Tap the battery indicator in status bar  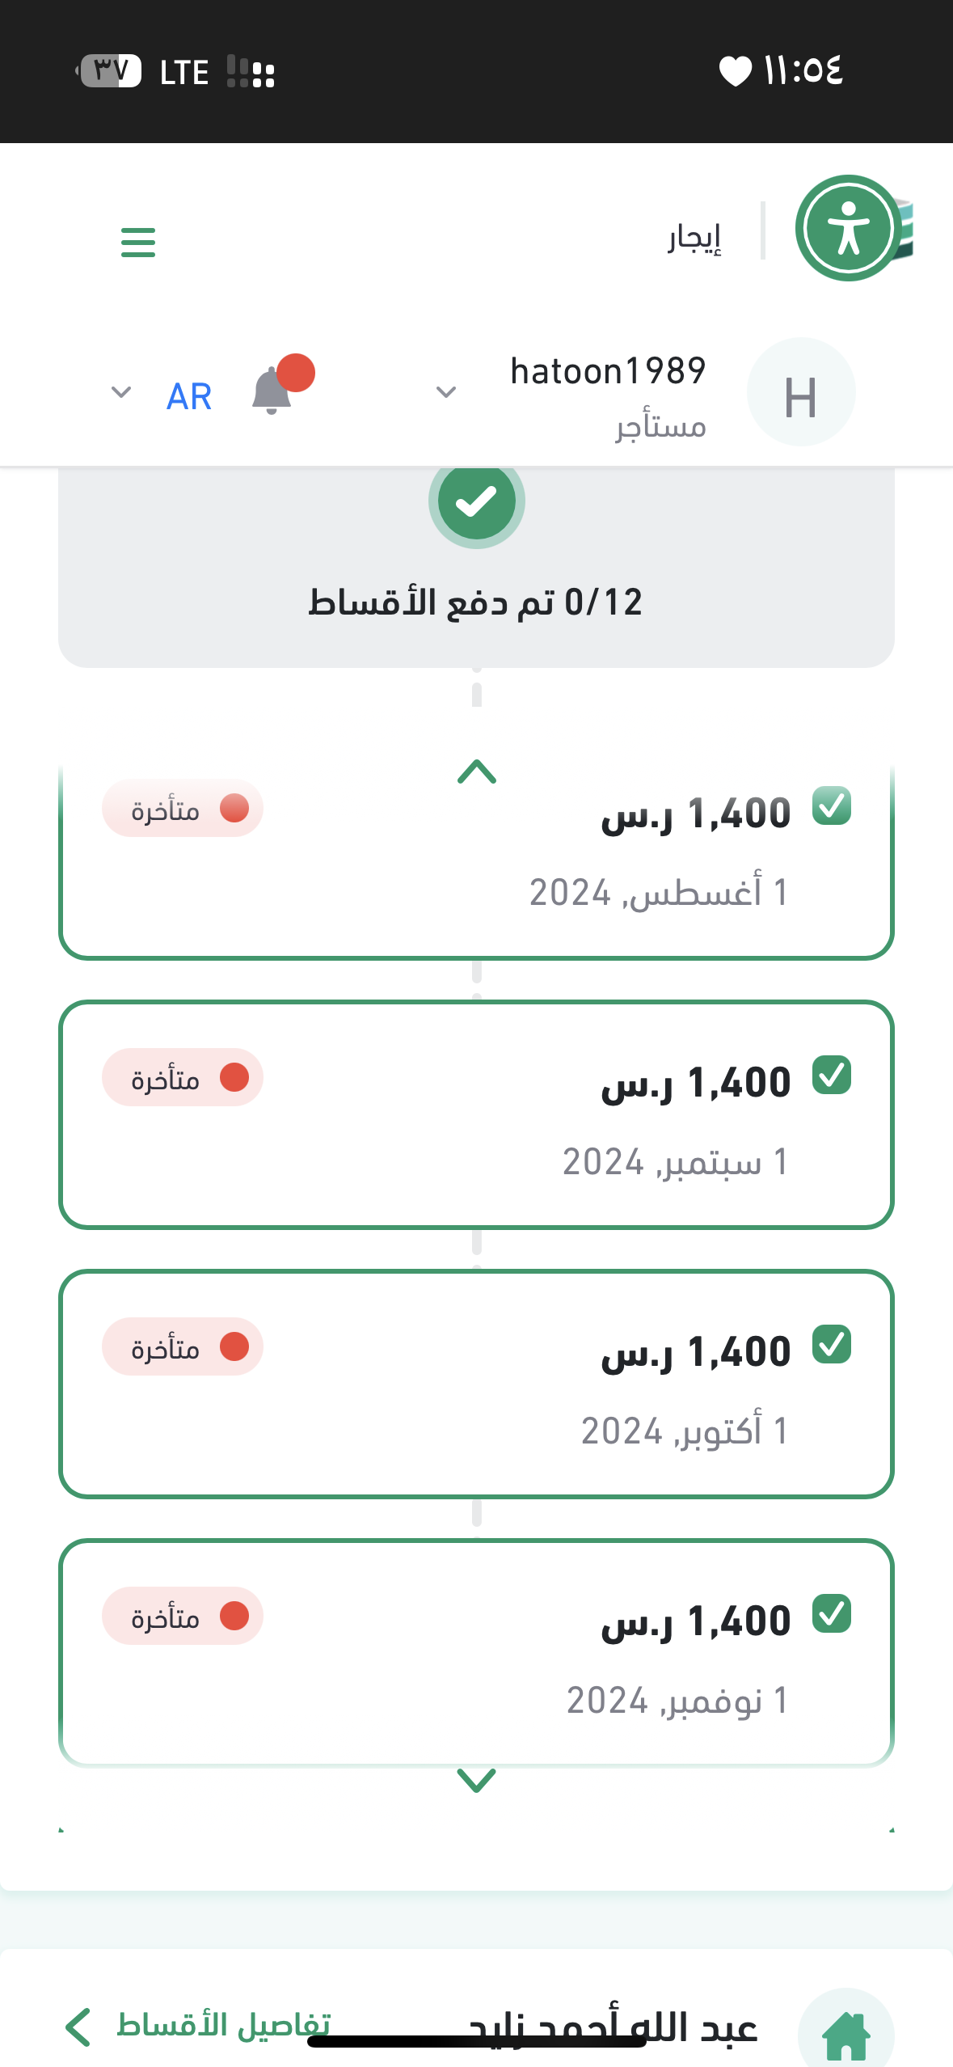110,71
